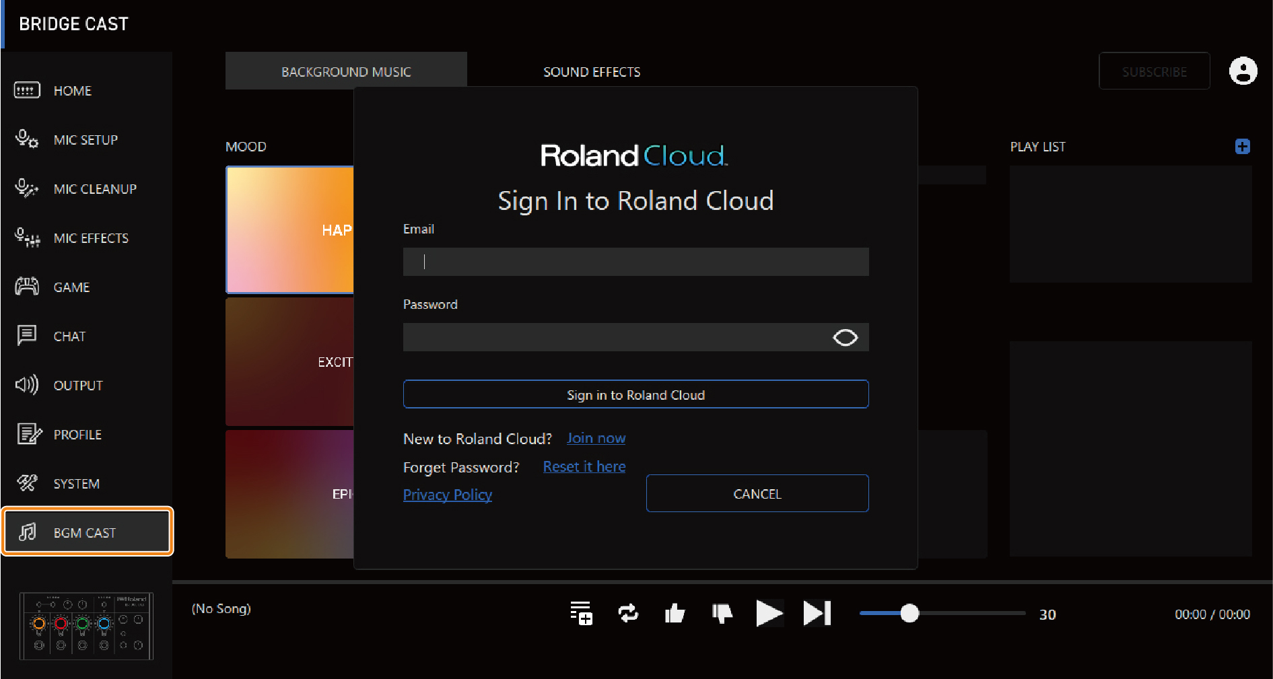Open the MIC SETUP menu label
This screenshot has width=1273, height=679.
tap(85, 140)
